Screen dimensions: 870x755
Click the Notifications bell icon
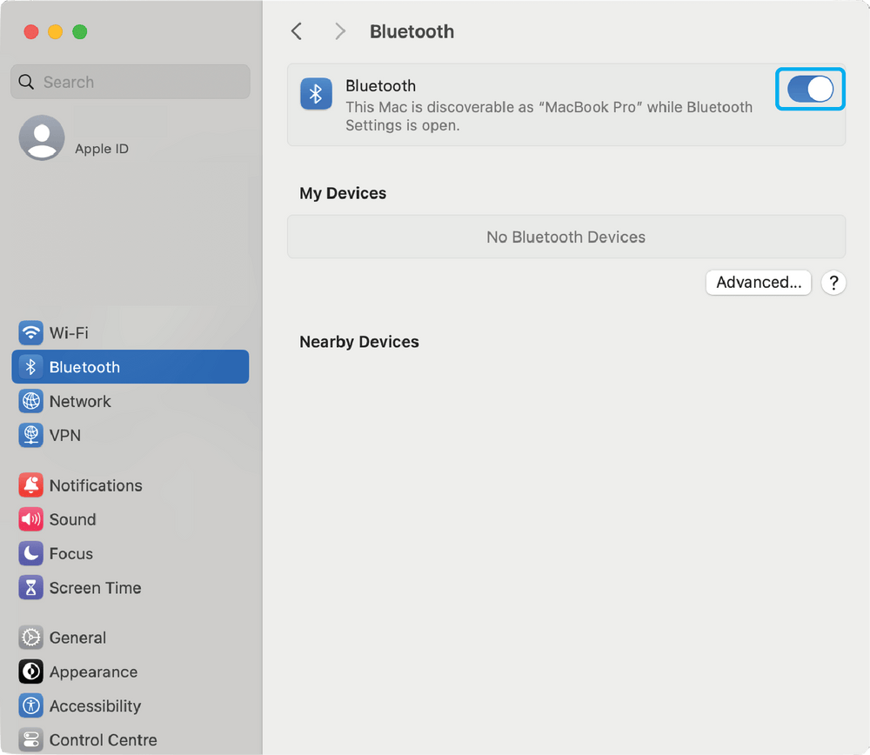pos(31,485)
